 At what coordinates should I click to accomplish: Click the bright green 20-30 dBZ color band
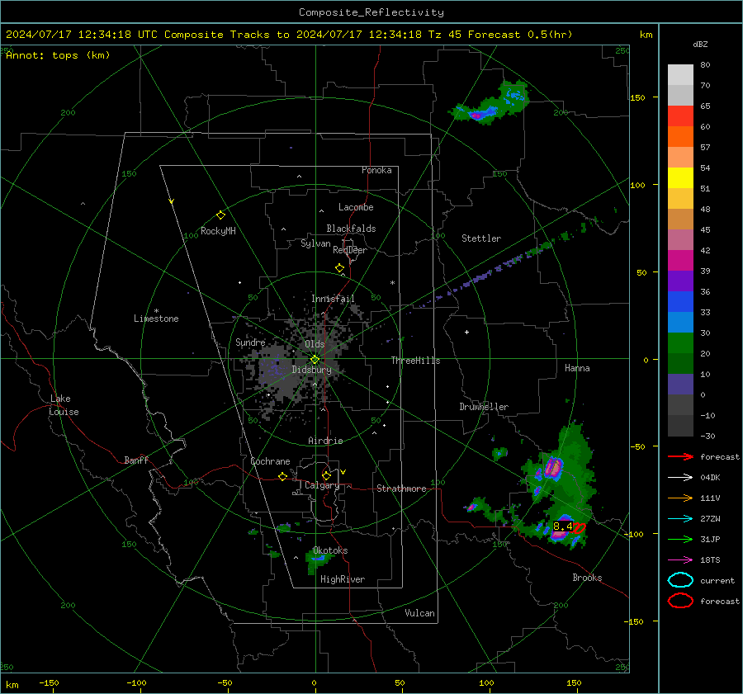click(x=680, y=343)
